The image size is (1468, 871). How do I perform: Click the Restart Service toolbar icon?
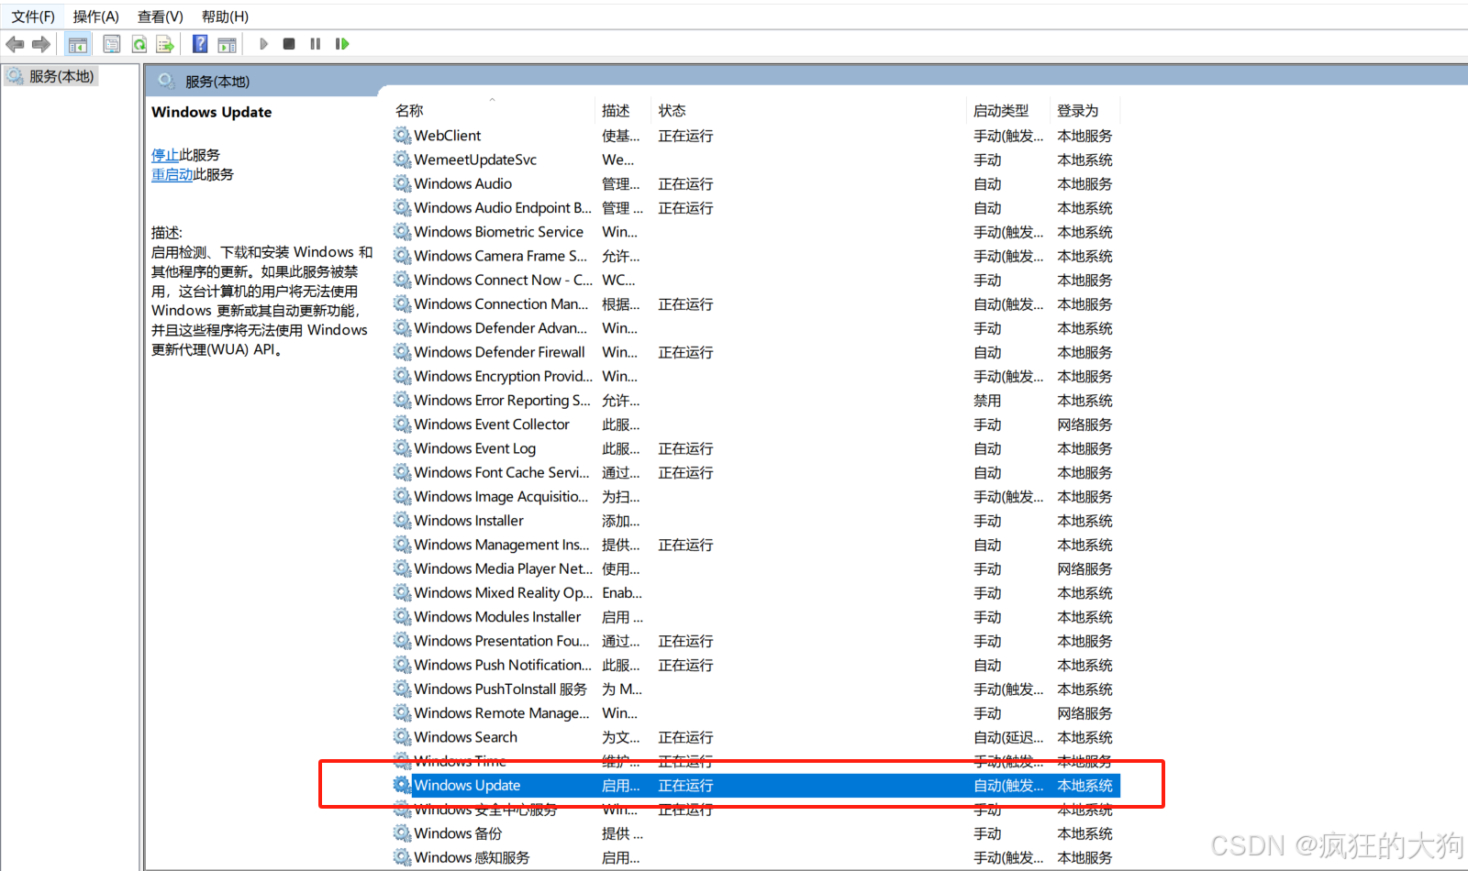click(x=342, y=44)
